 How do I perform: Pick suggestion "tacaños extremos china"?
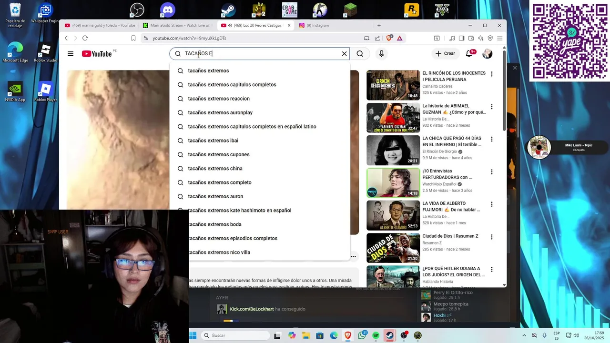[260, 169]
